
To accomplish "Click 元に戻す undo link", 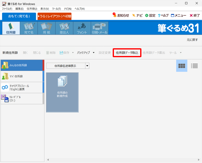I will [192, 40].
